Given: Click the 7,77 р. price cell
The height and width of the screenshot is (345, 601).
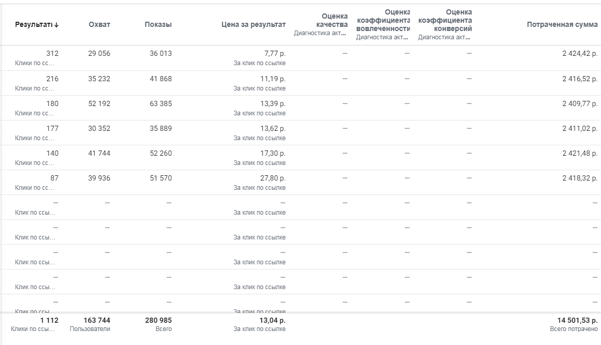Looking at the screenshot, I should 274,53.
